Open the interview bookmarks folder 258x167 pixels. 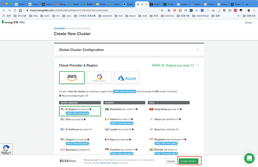167,16
